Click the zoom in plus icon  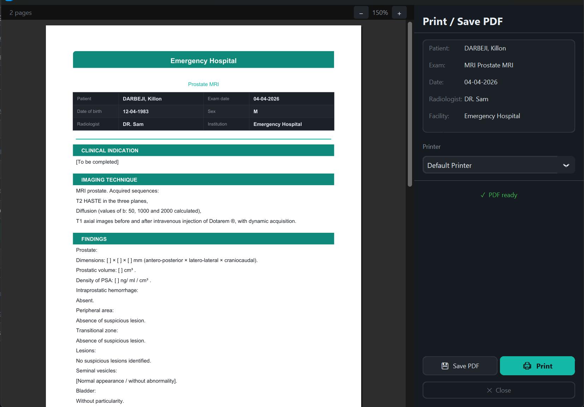[399, 12]
